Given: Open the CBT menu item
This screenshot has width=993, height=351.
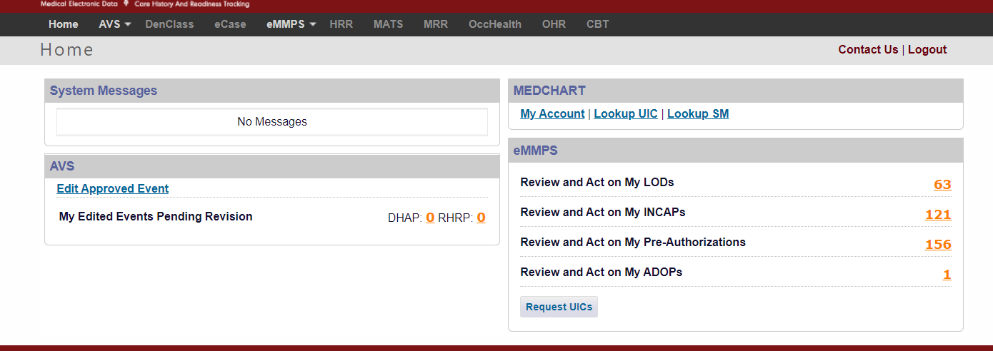Looking at the screenshot, I should (598, 24).
